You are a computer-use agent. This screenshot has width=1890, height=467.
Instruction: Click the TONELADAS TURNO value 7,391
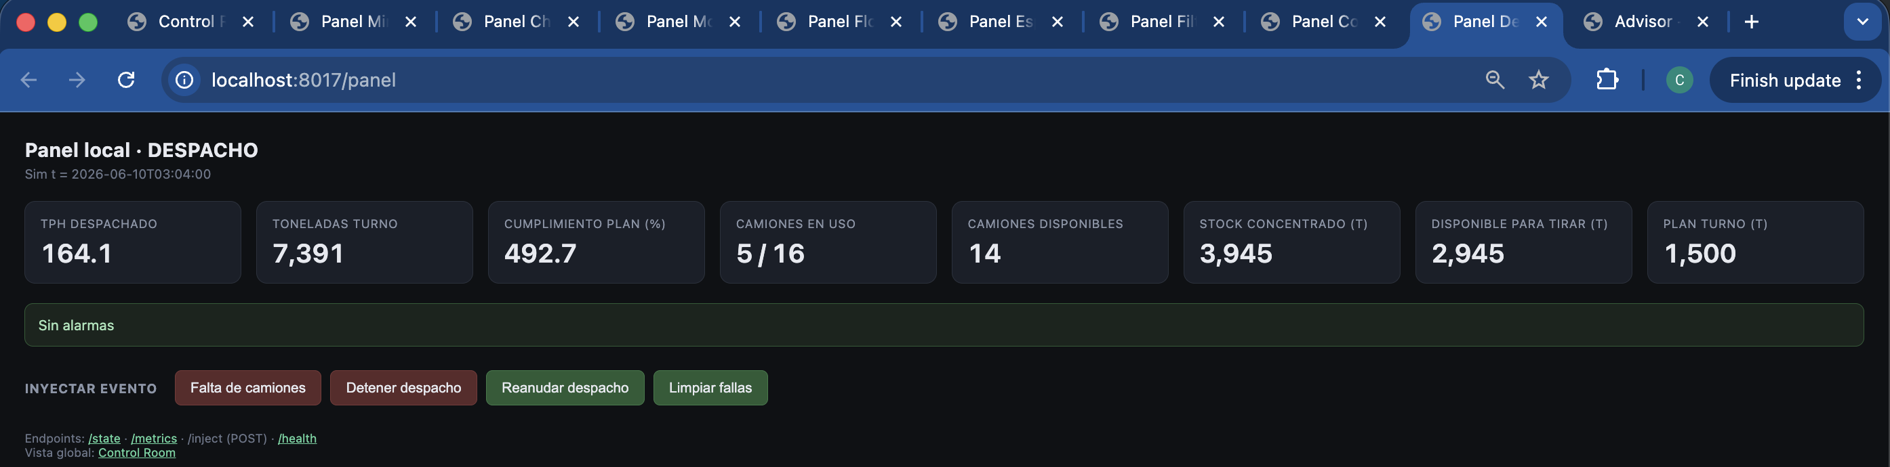(308, 253)
